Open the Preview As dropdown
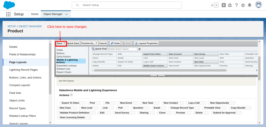Viewport: 266px width, 127px height. [89, 43]
